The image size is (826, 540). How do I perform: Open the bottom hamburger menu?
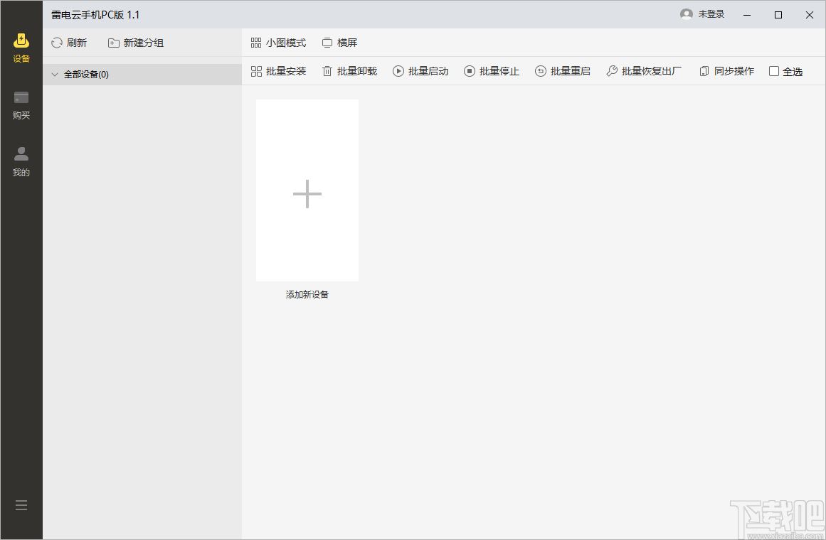tap(21, 504)
